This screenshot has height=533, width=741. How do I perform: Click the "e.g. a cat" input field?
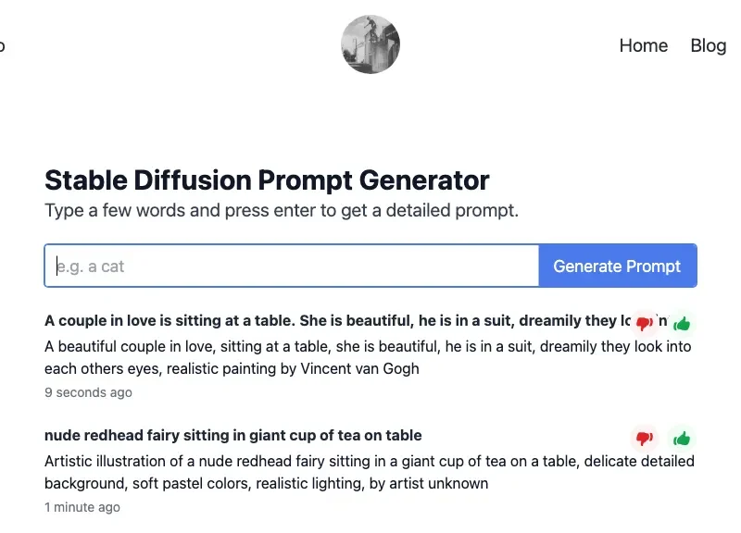(x=278, y=266)
